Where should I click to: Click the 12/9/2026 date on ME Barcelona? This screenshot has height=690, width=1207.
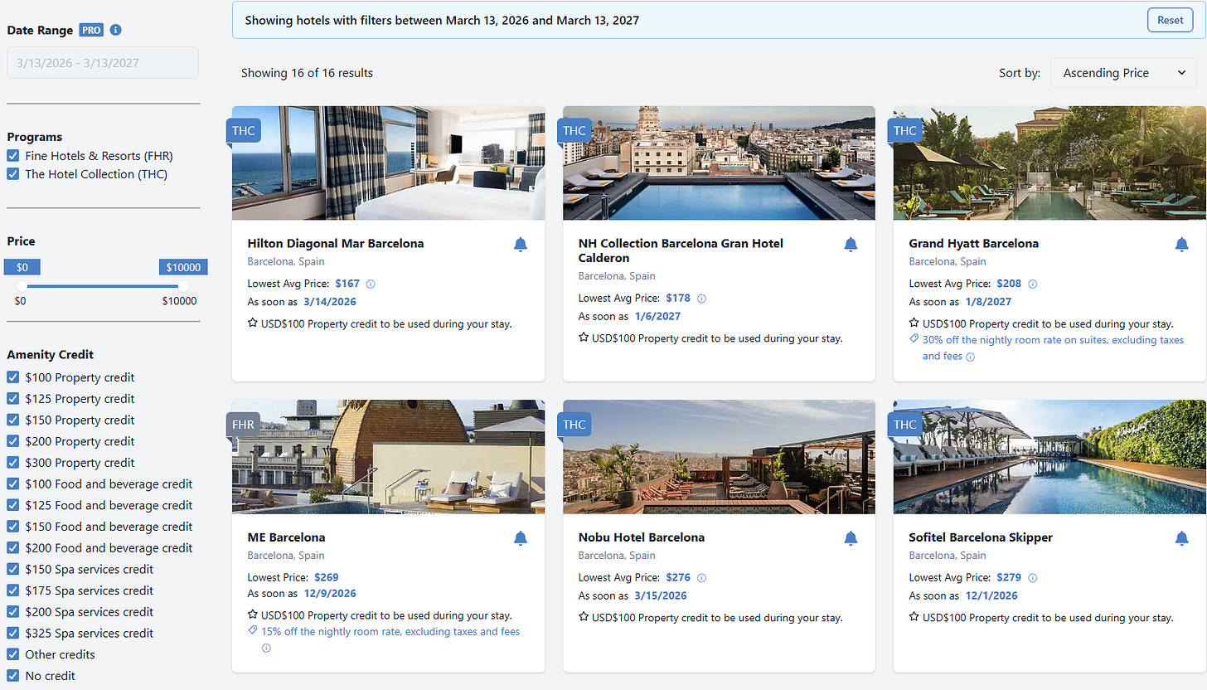(330, 594)
